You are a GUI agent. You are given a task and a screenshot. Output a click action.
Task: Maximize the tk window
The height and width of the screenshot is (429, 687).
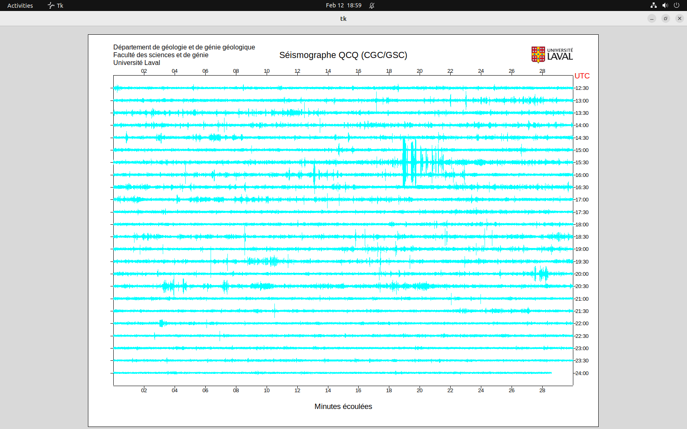[x=666, y=18]
